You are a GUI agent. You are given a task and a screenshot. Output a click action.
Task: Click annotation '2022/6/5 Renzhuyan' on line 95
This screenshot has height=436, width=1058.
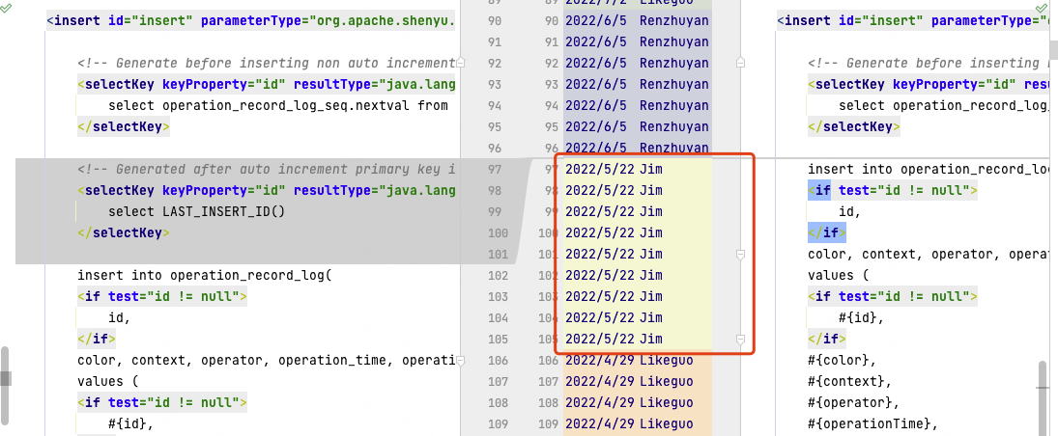tap(637, 126)
